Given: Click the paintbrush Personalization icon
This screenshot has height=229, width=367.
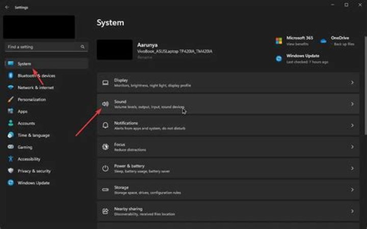Looking at the screenshot, I should tap(11, 99).
